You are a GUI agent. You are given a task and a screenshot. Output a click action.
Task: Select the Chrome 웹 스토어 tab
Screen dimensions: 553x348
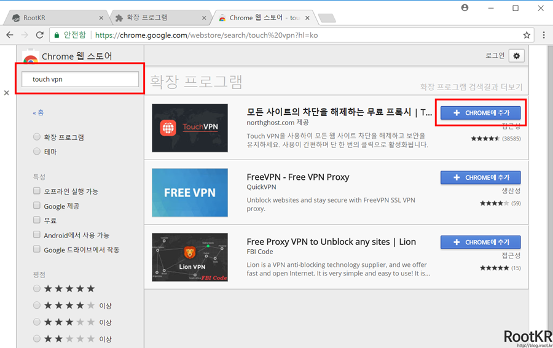pos(264,18)
